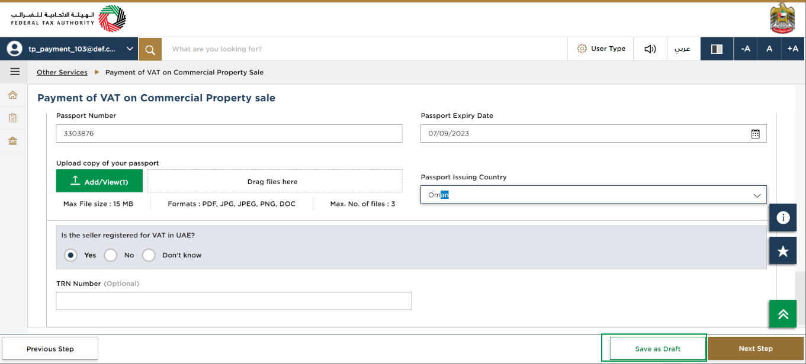Click the Payment of VAT on Commercial Property Sale breadcrumb

point(184,72)
